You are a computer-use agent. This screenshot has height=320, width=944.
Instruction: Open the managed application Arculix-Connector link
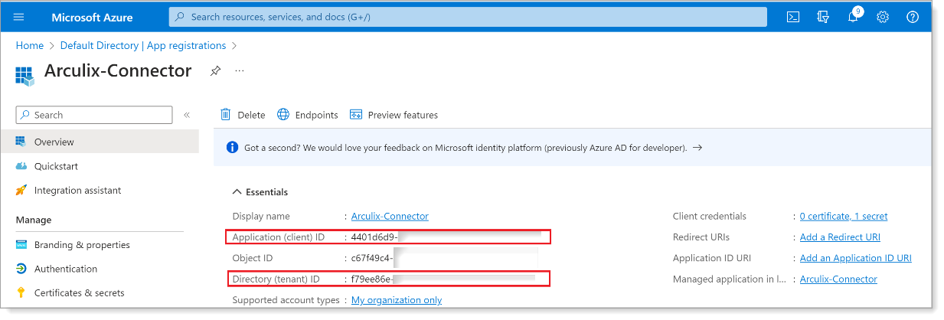pos(838,279)
